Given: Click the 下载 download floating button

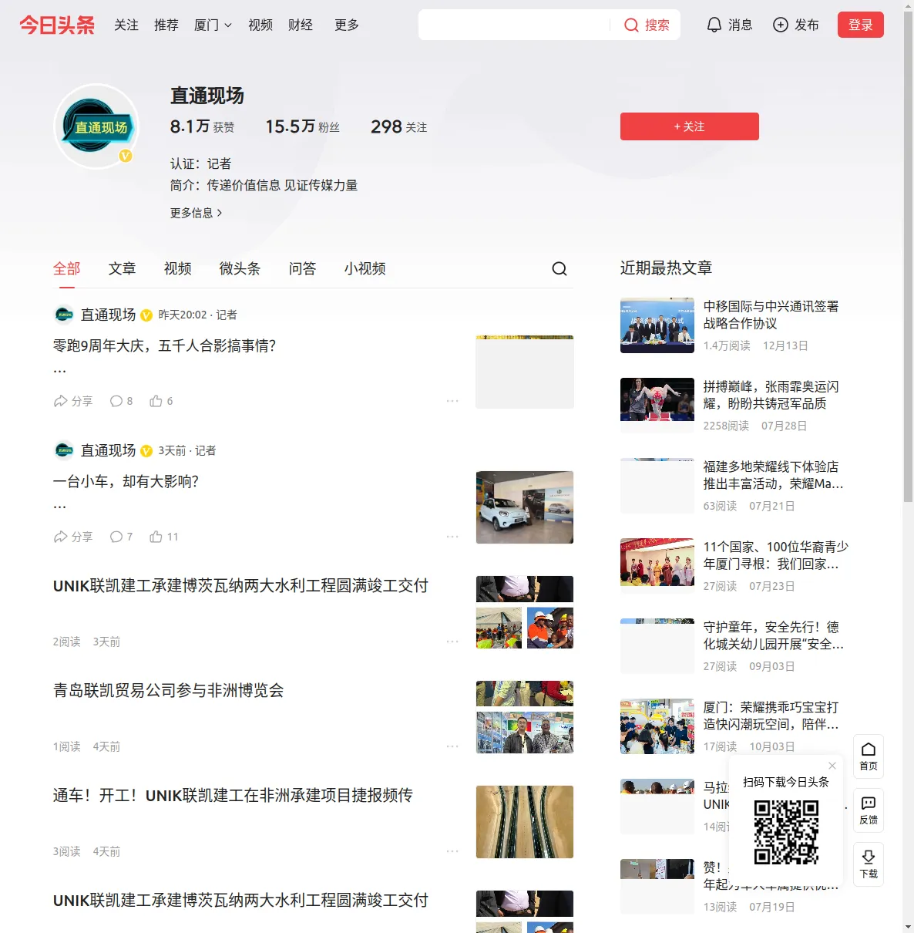Looking at the screenshot, I should point(869,864).
